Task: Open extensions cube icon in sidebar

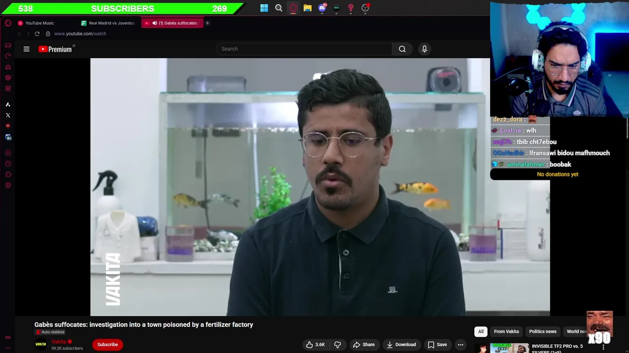Action: pos(8,175)
